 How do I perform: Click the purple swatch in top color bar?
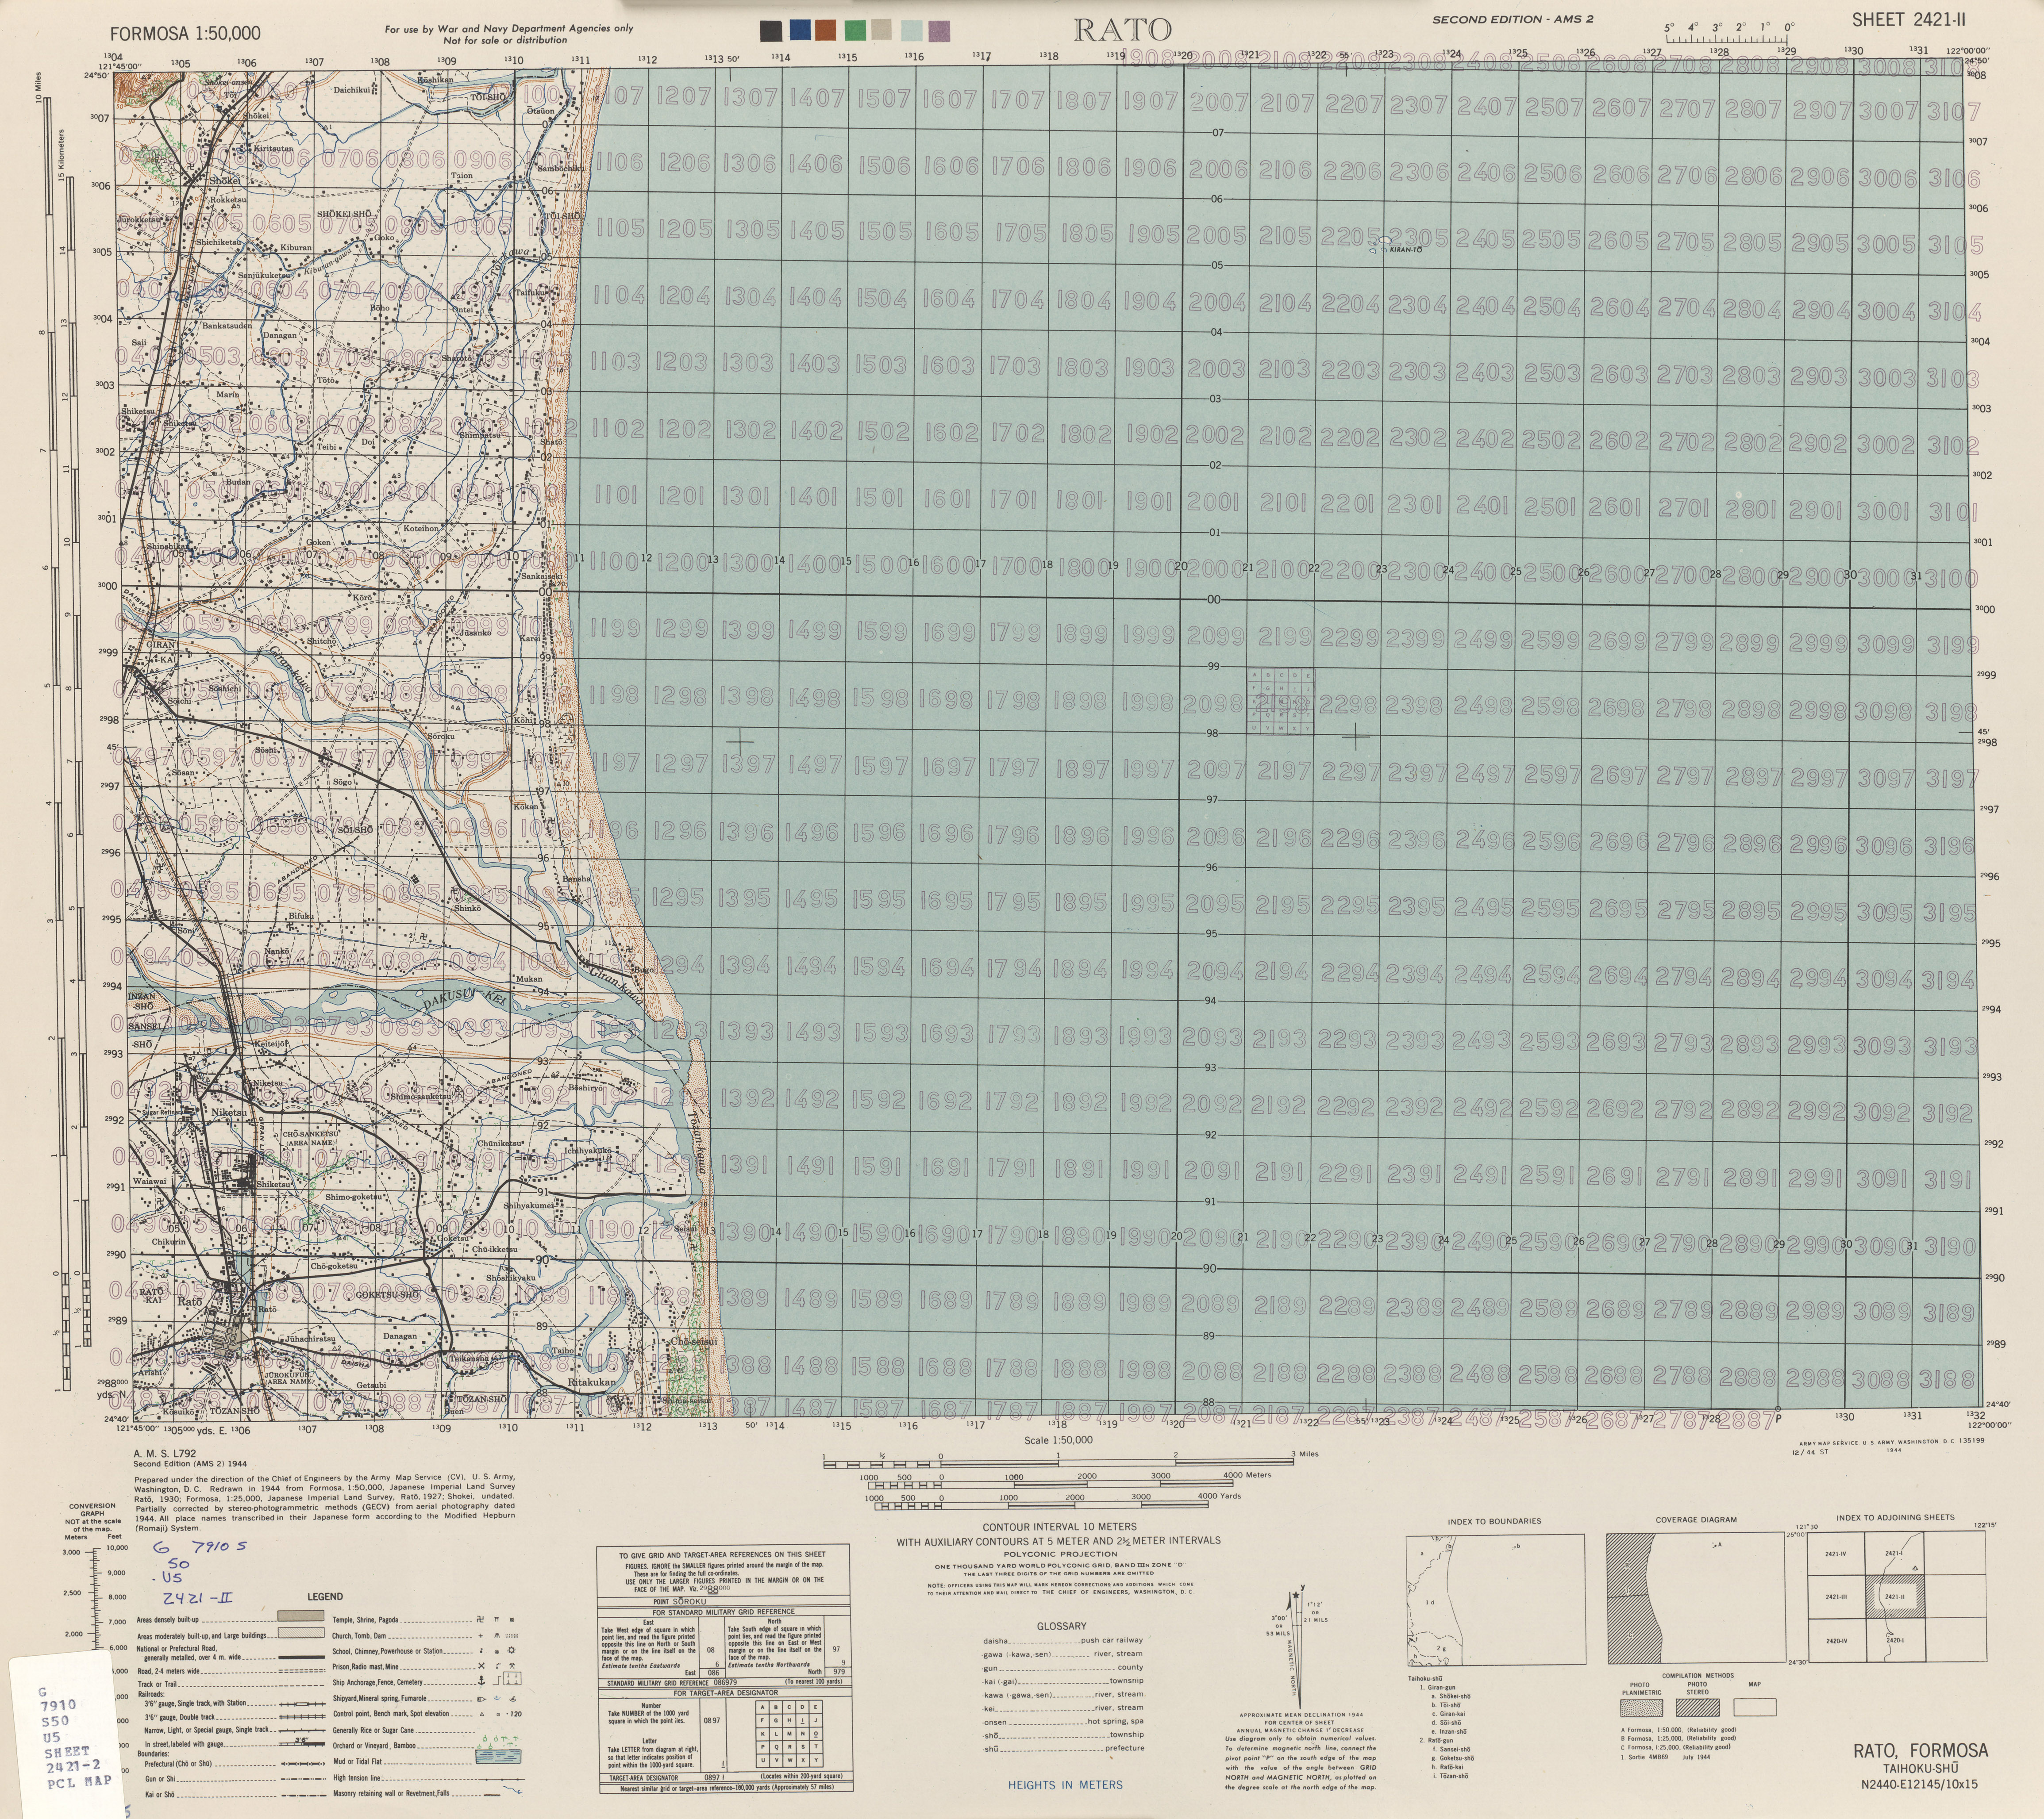pos(938,31)
